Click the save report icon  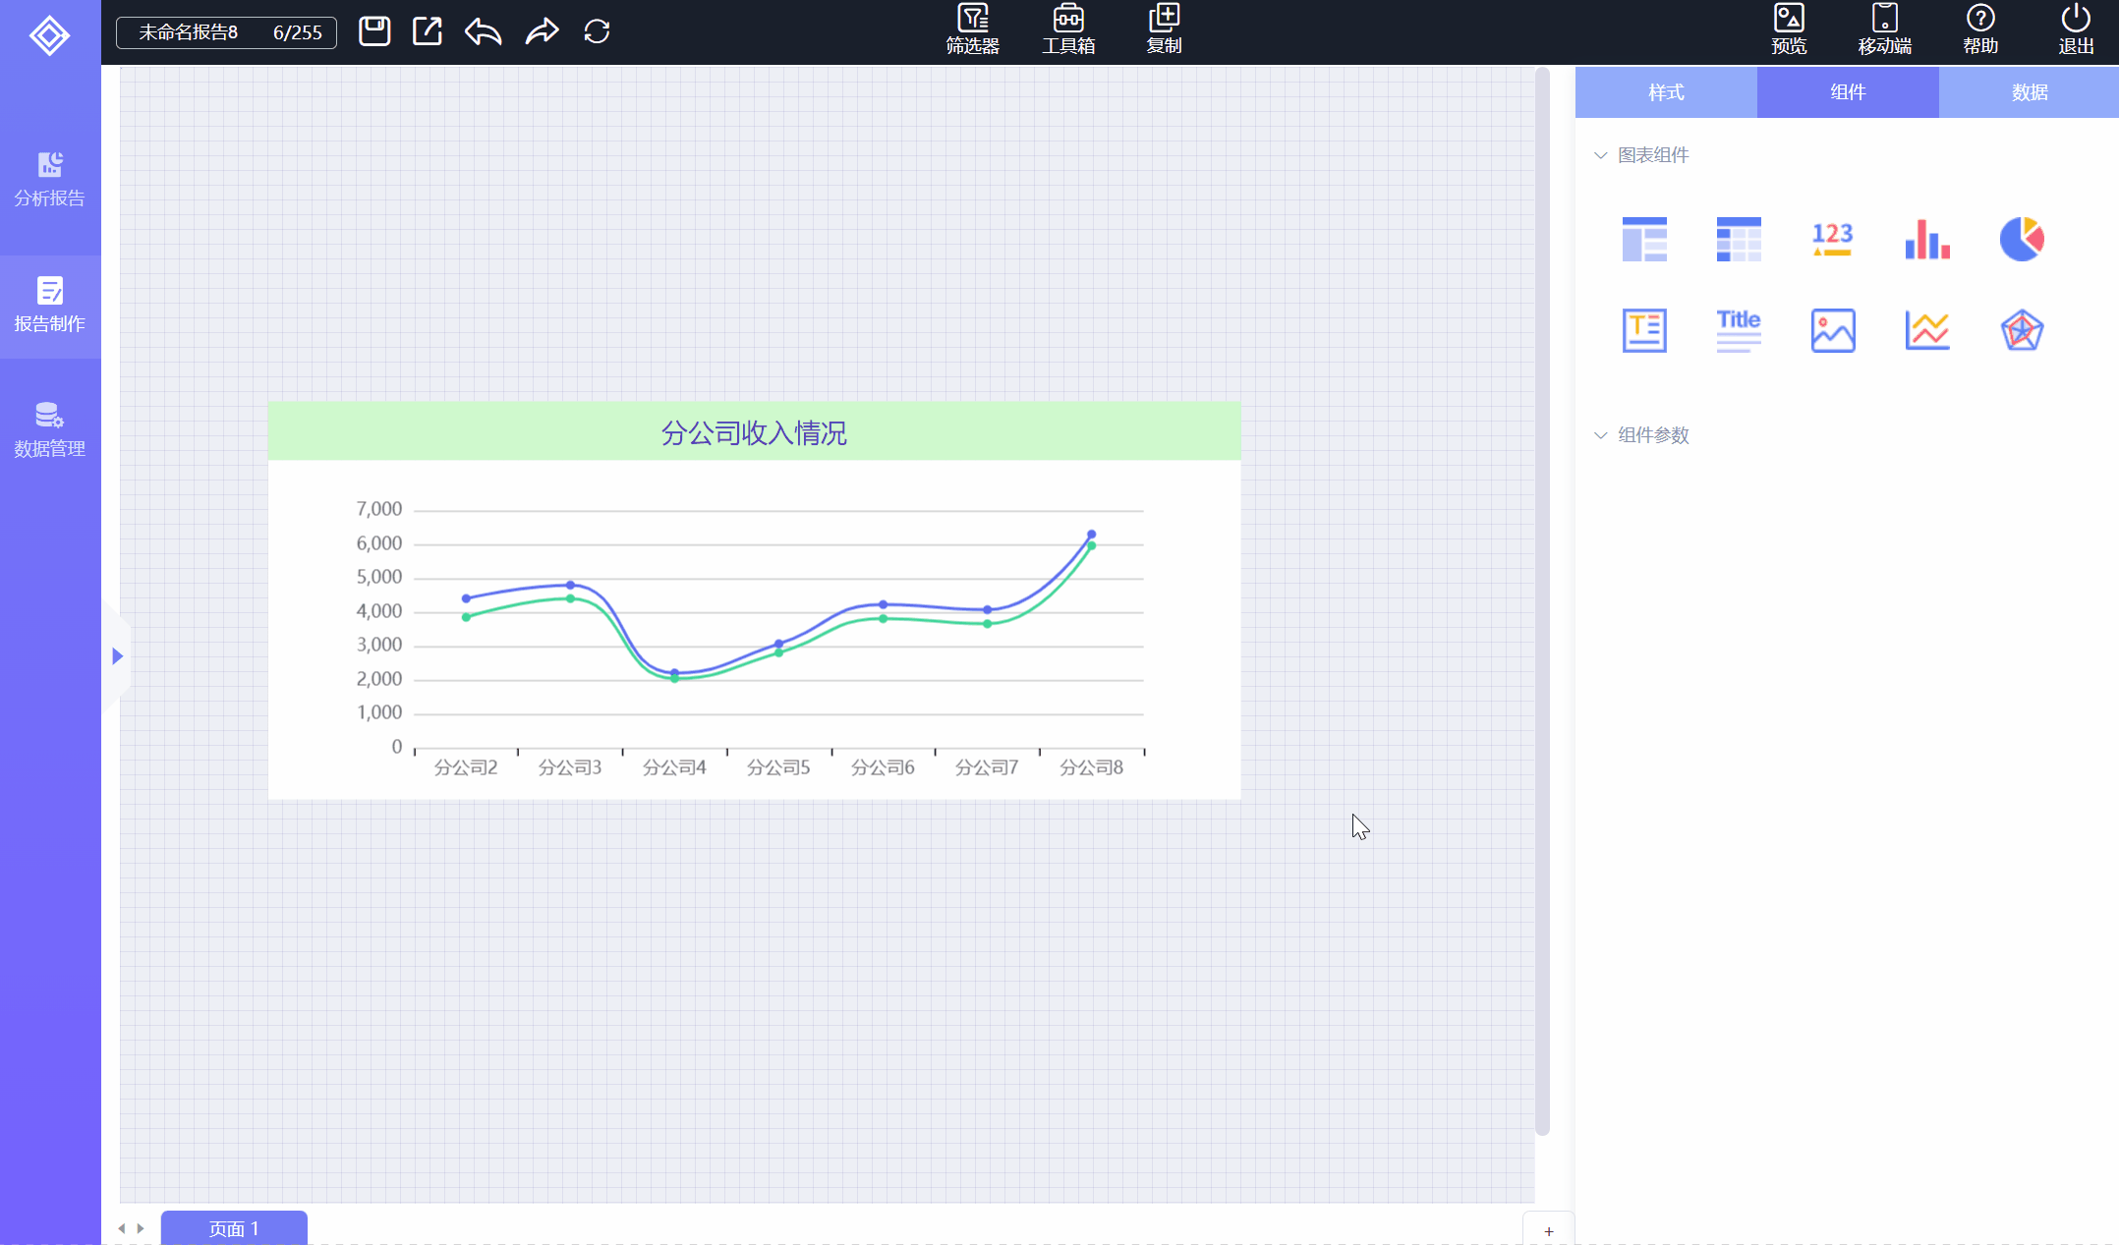pos(374,31)
